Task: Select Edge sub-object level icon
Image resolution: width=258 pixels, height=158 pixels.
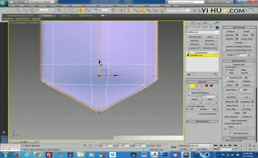Action: coord(197,85)
